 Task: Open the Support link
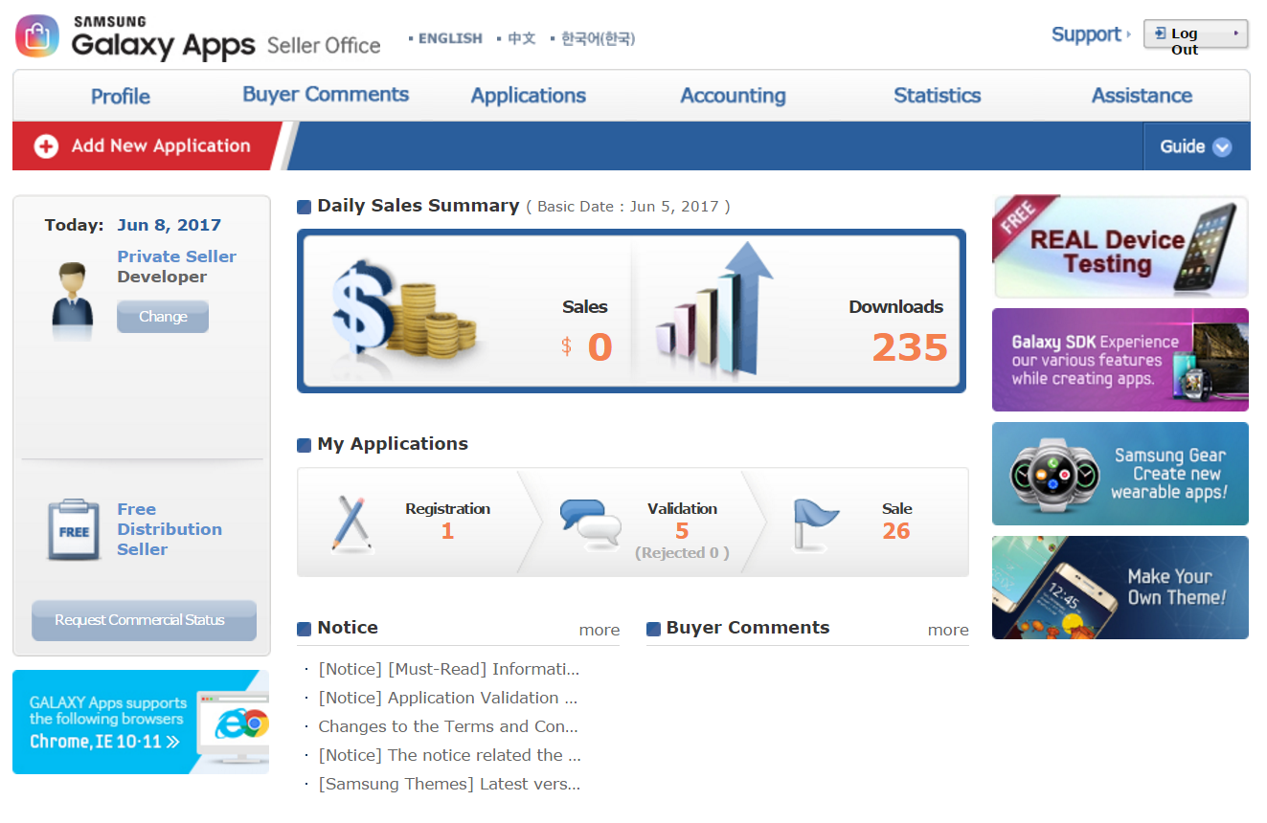tap(1091, 34)
